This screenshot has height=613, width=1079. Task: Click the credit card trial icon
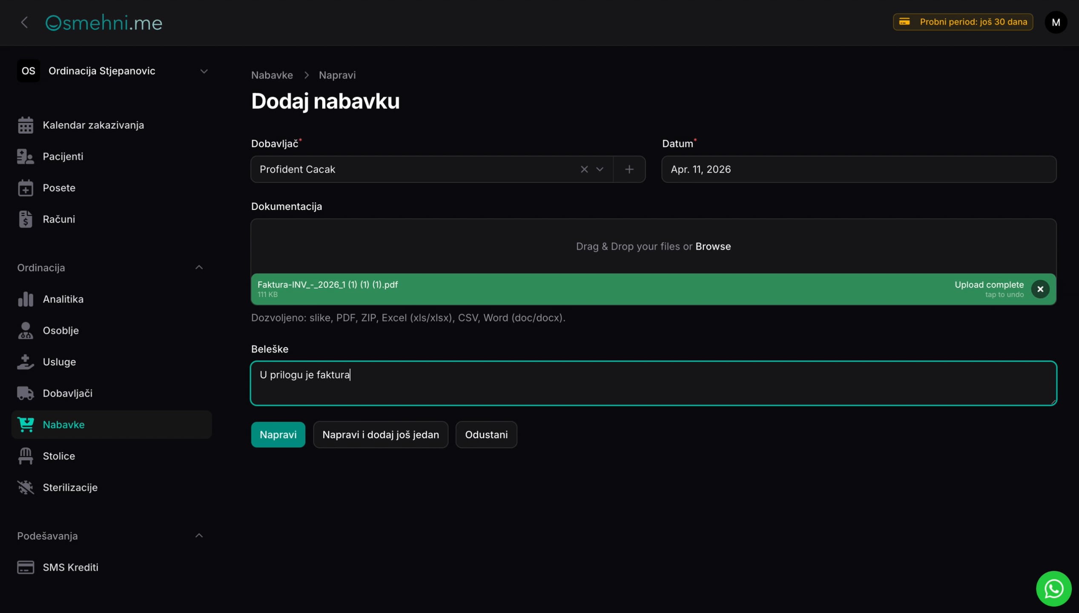pyautogui.click(x=904, y=22)
